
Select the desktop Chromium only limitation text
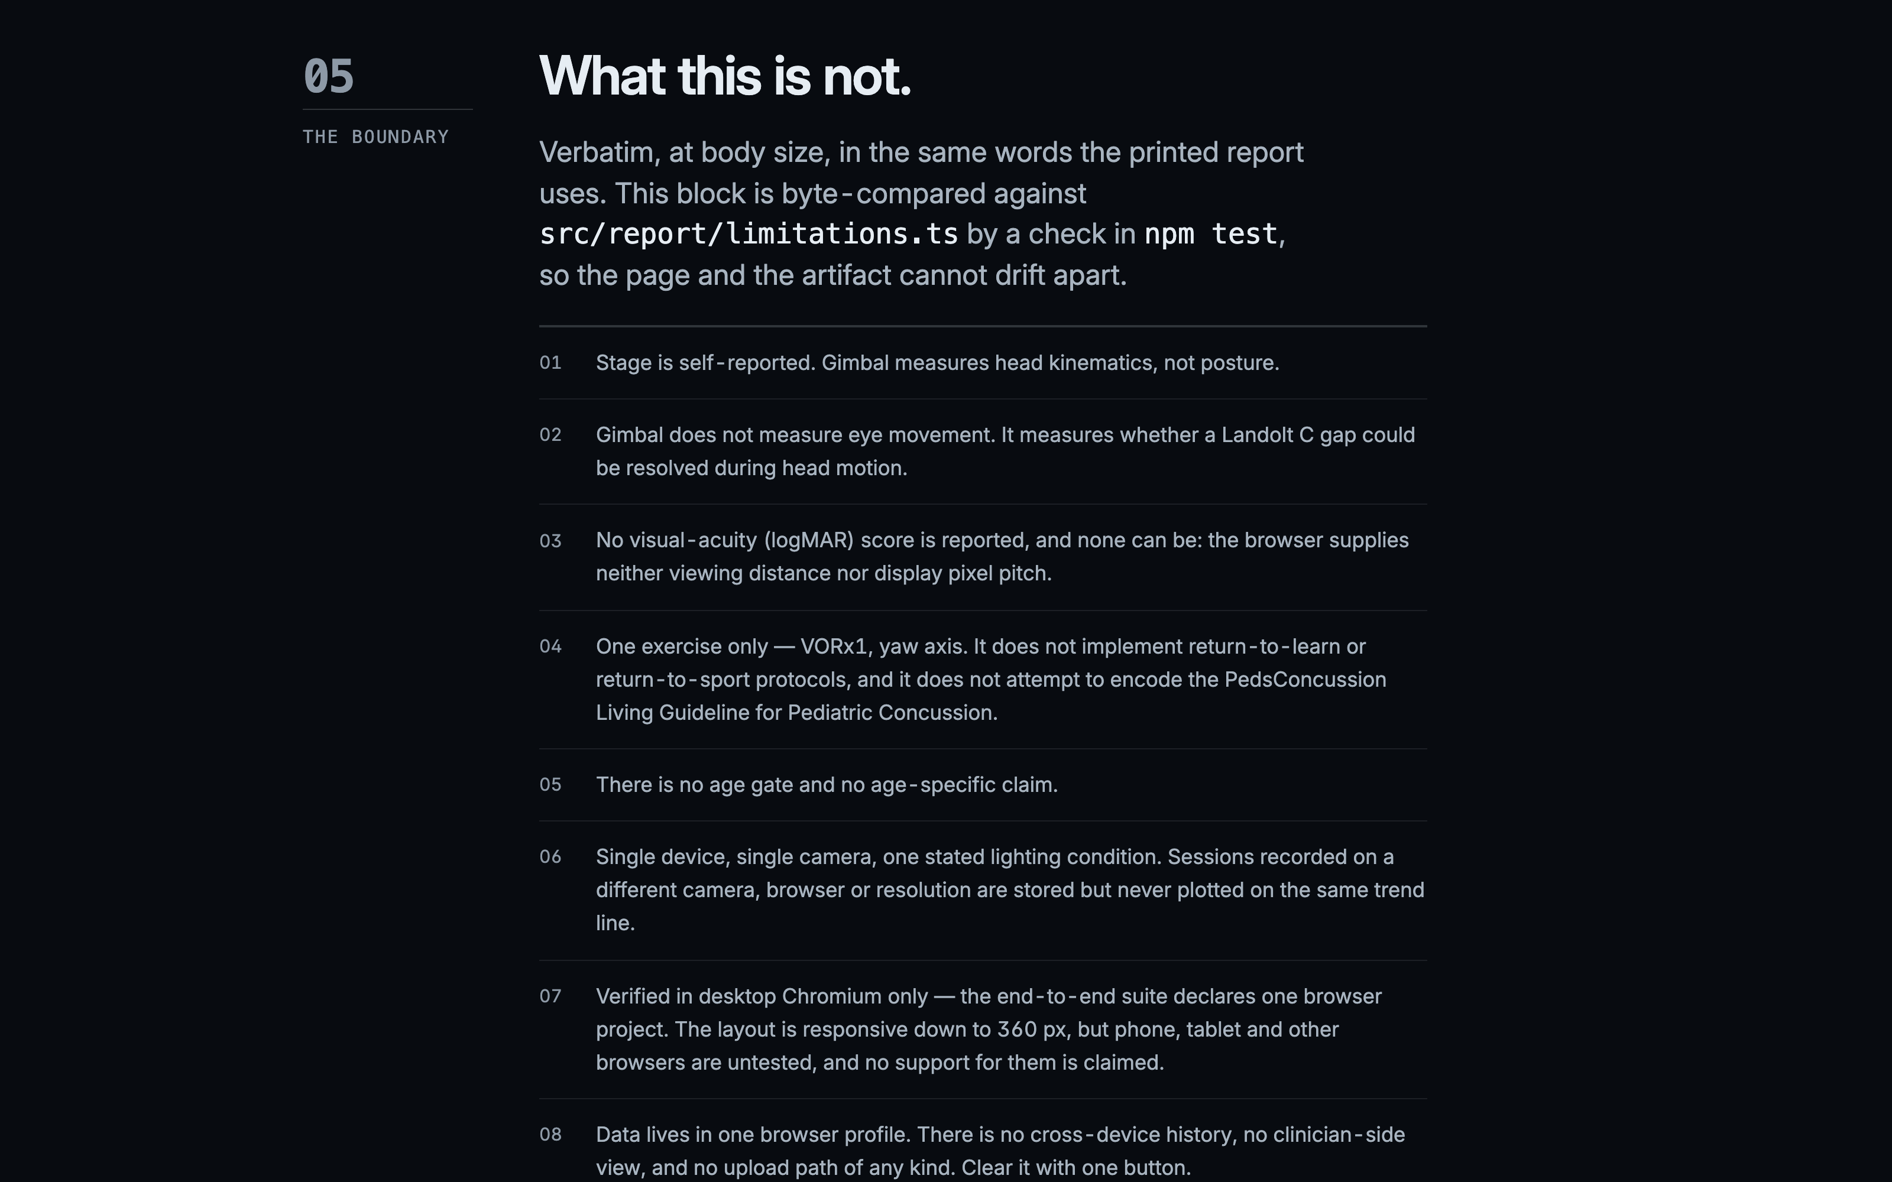coord(989,1030)
